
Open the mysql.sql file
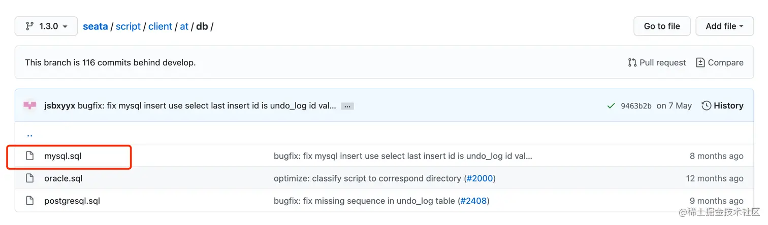pos(63,156)
